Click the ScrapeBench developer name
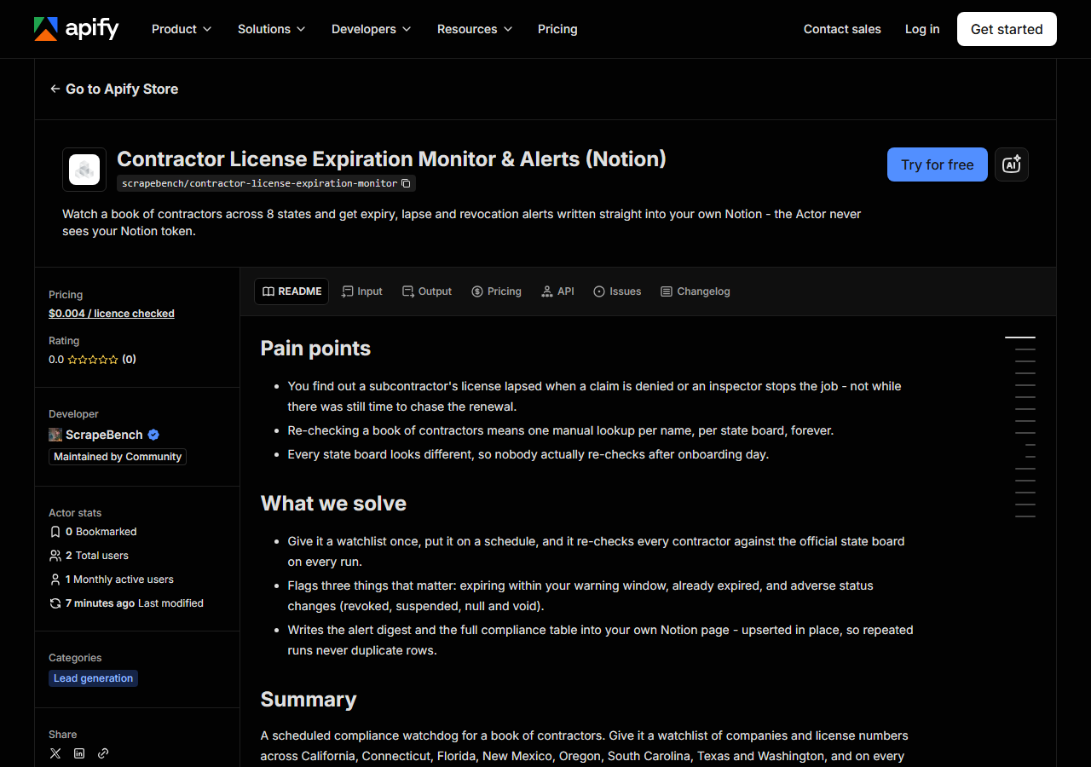This screenshot has width=1091, height=767. tap(104, 435)
